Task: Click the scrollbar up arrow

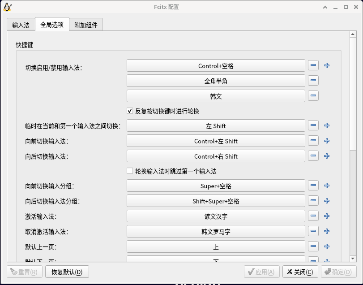Action: tap(353, 35)
